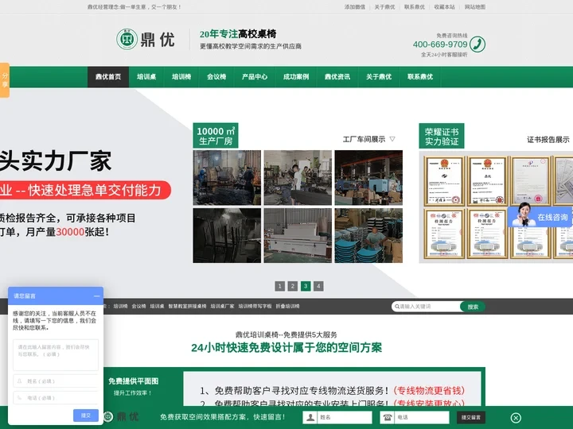573x429 pixels.
Task: Click the 免费提供平面图 service tab
Action: [x=134, y=386]
